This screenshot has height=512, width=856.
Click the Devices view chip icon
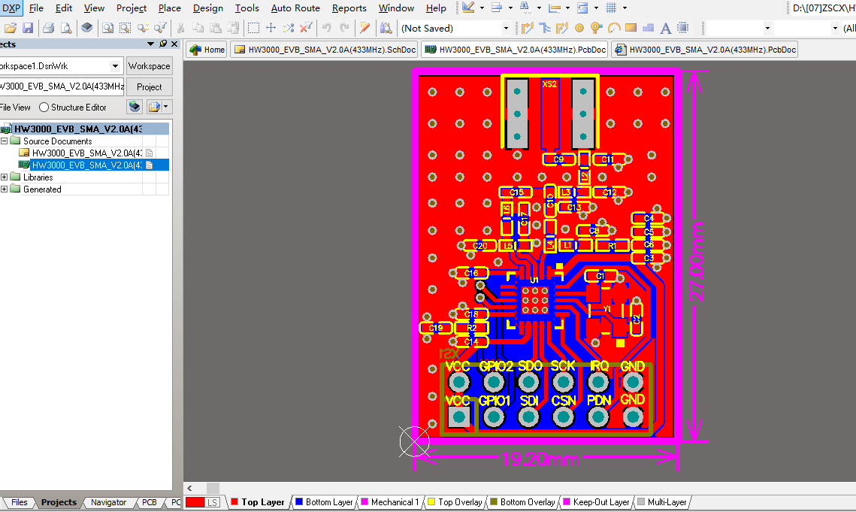pyautogui.click(x=86, y=28)
